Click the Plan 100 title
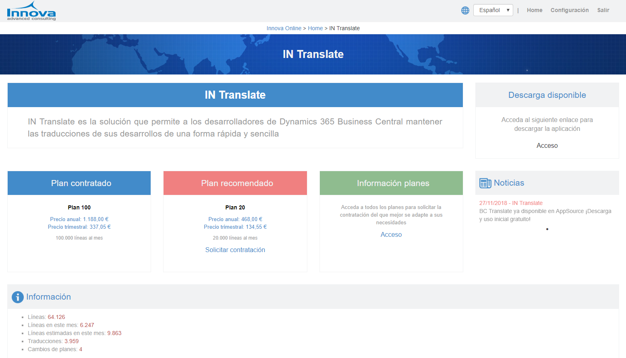This screenshot has height=358, width=626. click(x=79, y=207)
